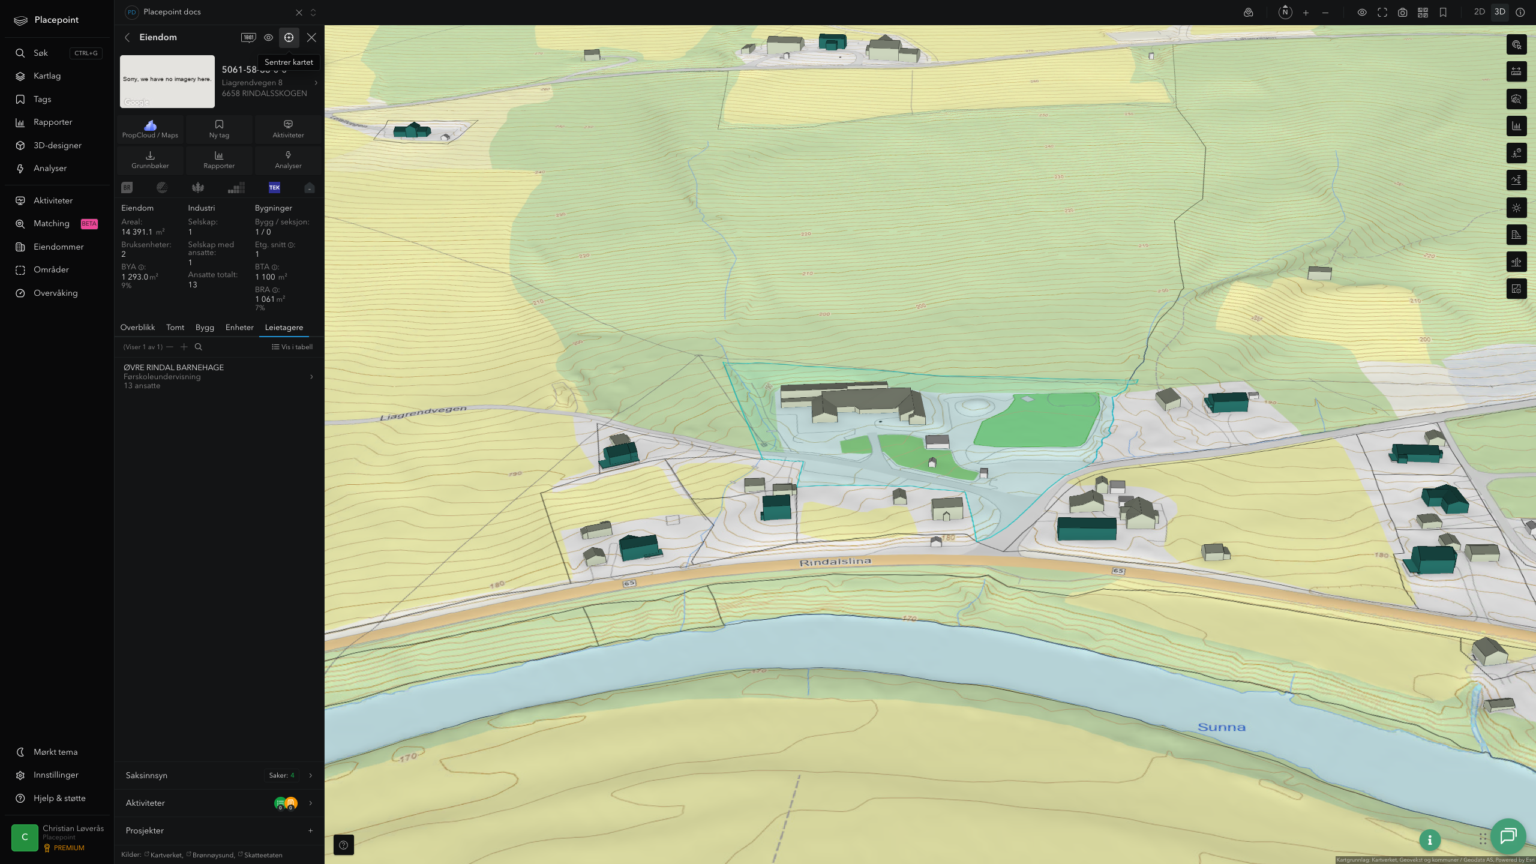Click the crest emblem icon

(x=198, y=188)
